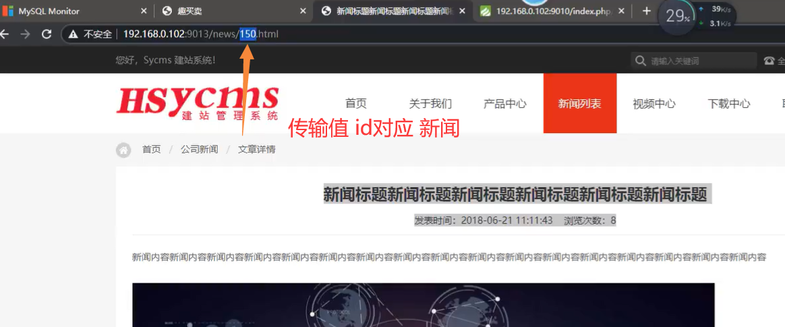Click the article title 新闻标题
Screen dimensions: 785x327
click(517, 194)
